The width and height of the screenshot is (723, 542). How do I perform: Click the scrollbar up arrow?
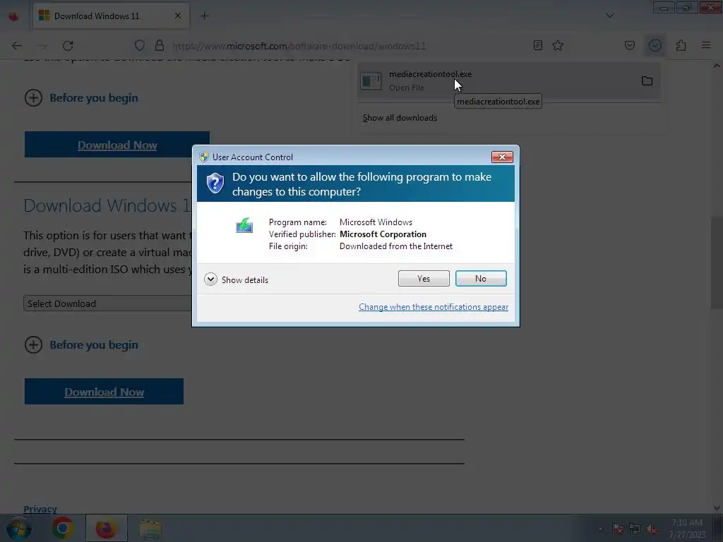(x=717, y=66)
